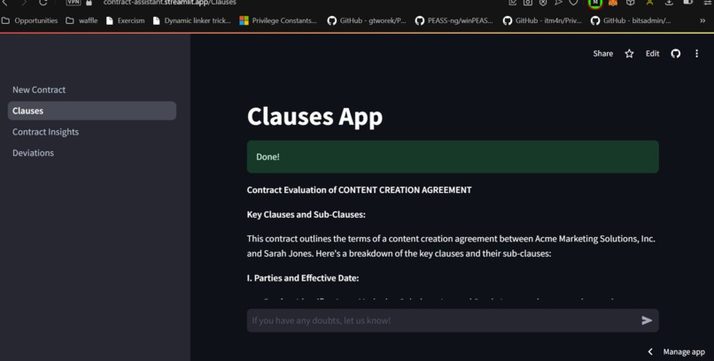The width and height of the screenshot is (714, 361).
Task: Open the VPN badge in address bar
Action: coord(74,3)
